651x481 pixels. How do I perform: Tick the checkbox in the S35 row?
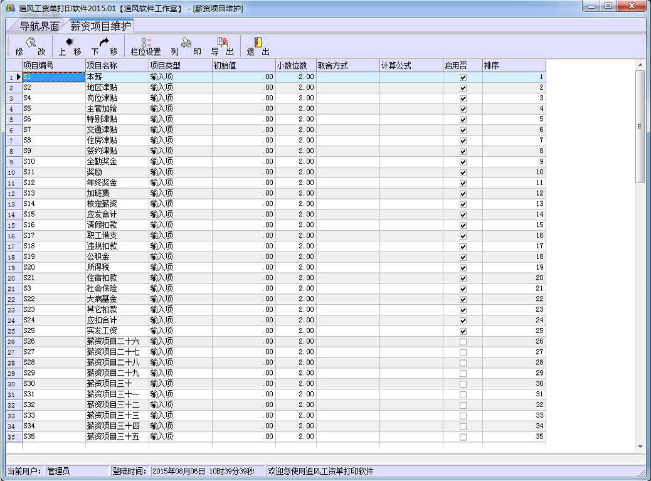463,437
